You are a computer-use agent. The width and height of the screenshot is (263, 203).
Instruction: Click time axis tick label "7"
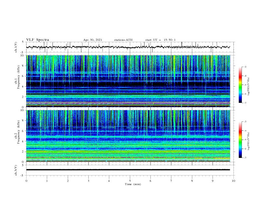(171, 181)
